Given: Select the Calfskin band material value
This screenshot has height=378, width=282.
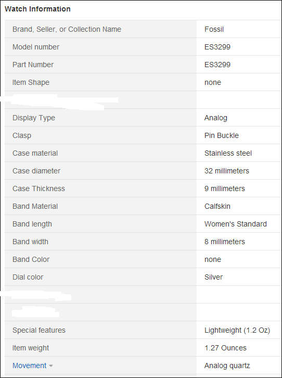Looking at the screenshot, I should coord(217,206).
